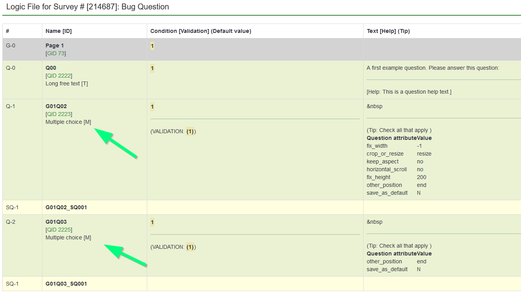Click the Name [ID] column header
521x297 pixels.
[x=58, y=31]
